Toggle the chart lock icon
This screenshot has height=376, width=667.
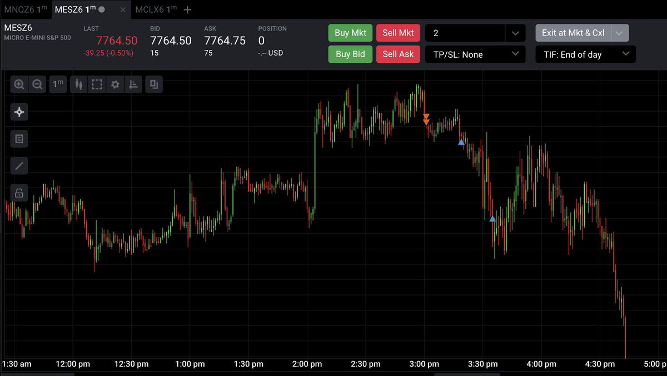(19, 193)
